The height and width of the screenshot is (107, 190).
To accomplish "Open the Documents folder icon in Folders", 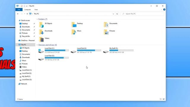I will pyautogui.click(x=106, y=25).
